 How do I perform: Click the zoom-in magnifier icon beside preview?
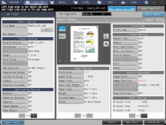click(x=106, y=44)
